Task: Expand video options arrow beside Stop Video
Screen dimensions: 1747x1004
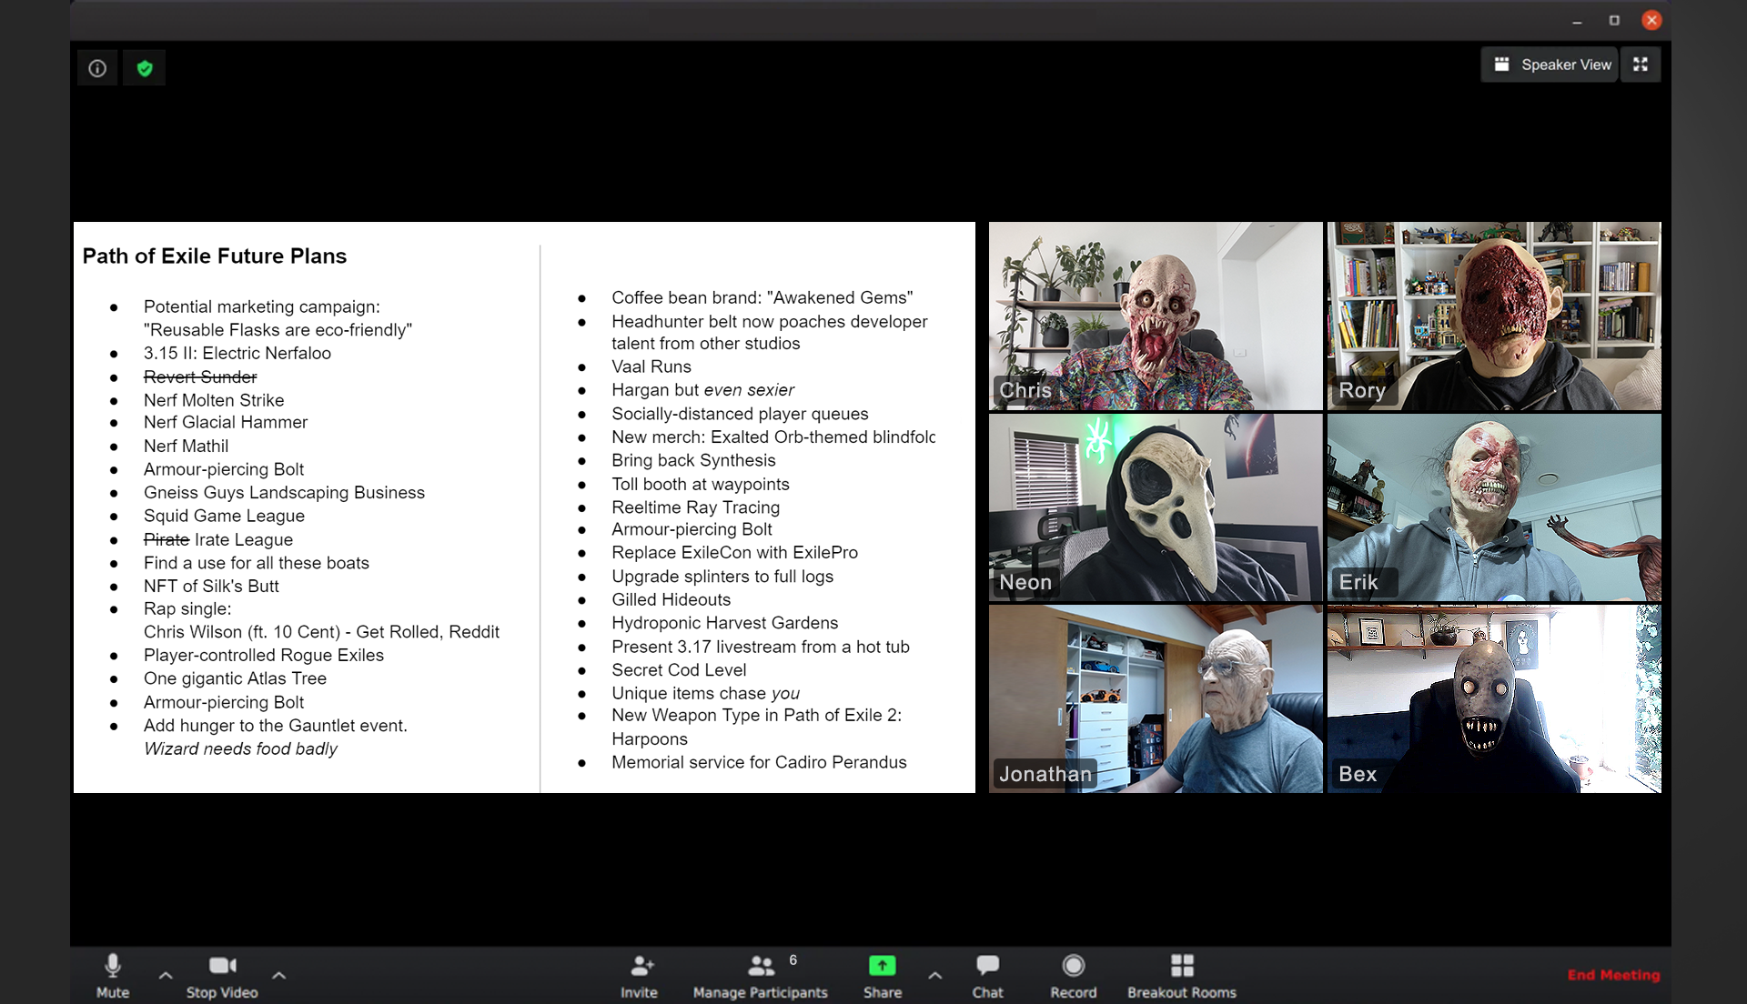Action: pos(279,976)
